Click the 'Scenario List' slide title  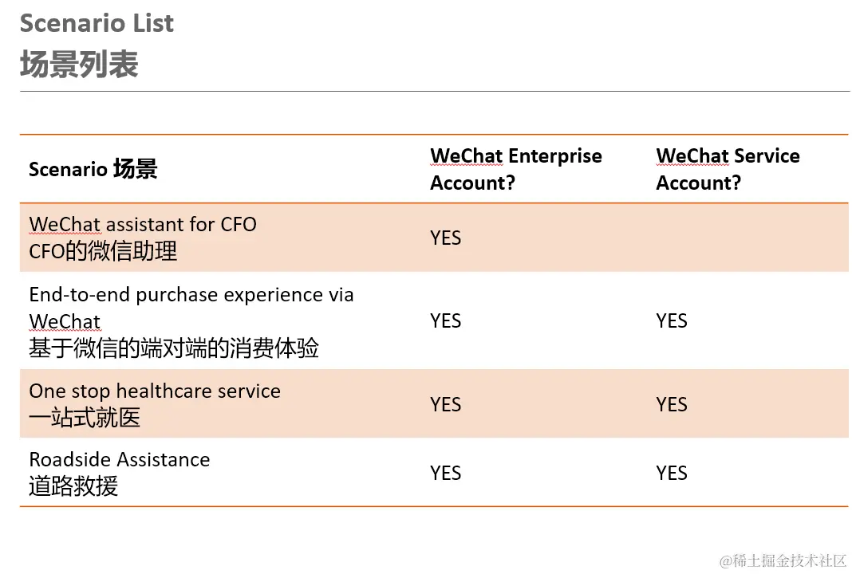[97, 23]
